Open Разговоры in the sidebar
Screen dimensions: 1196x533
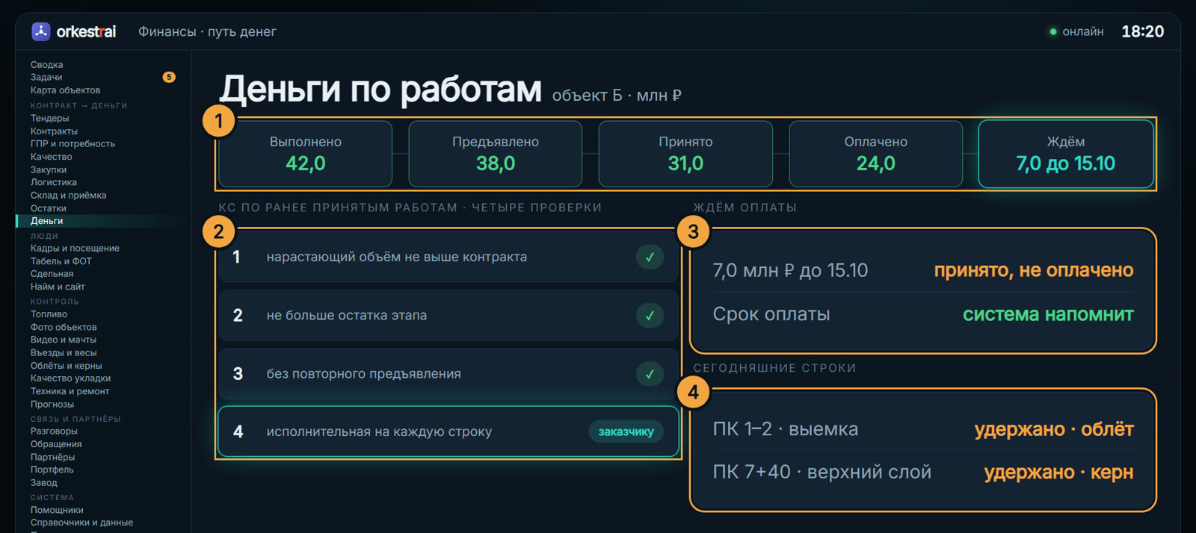pyautogui.click(x=54, y=431)
